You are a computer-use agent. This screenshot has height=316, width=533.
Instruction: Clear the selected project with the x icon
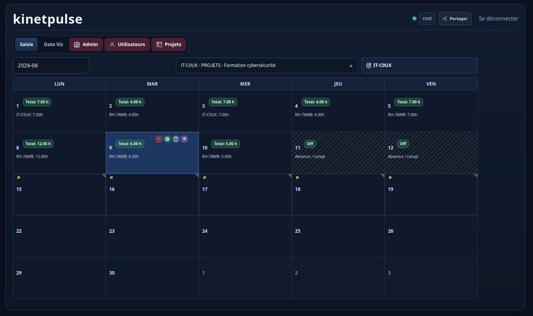tap(351, 66)
